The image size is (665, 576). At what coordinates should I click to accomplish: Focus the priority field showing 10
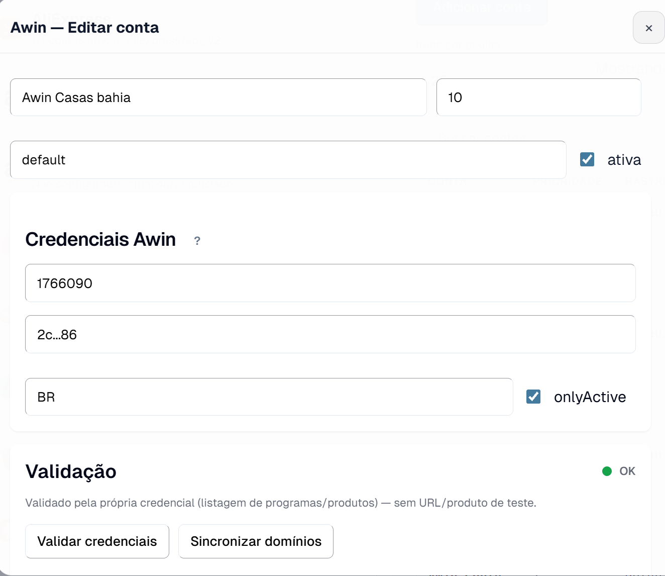pyautogui.click(x=539, y=98)
